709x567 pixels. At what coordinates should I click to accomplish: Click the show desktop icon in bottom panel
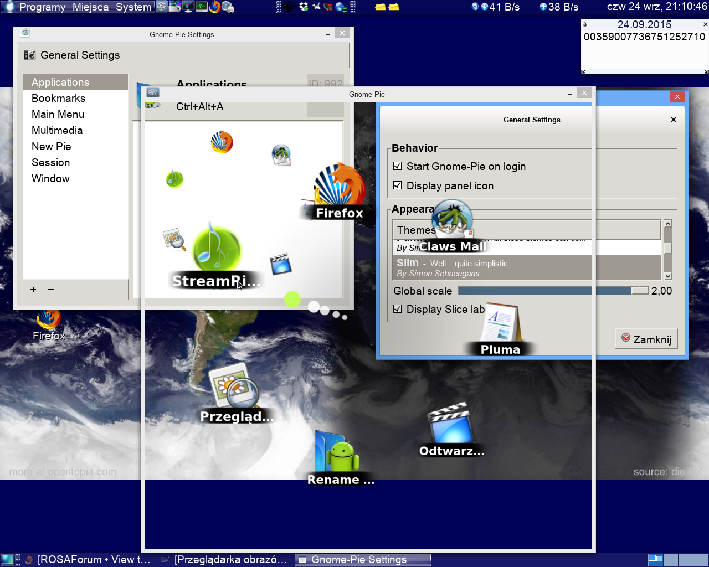[7, 560]
